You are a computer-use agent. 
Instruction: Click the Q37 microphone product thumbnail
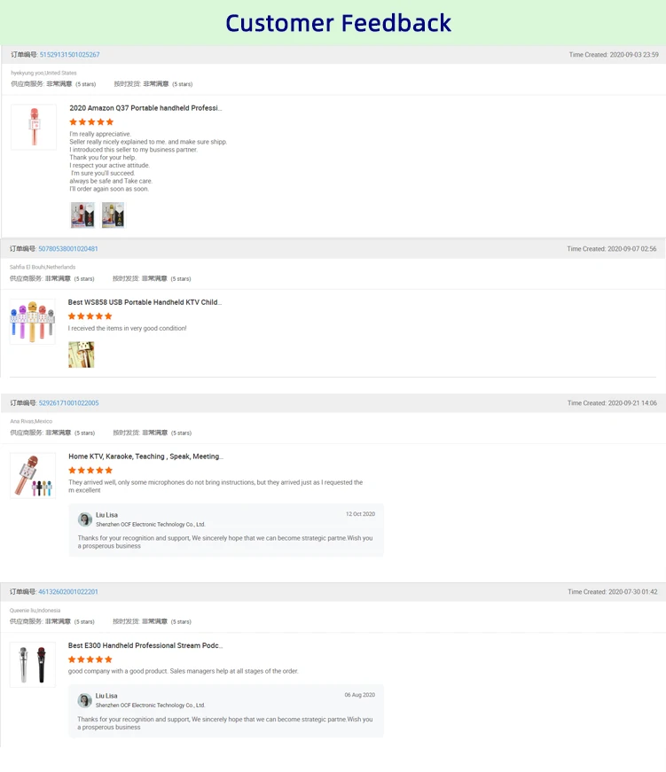34,127
